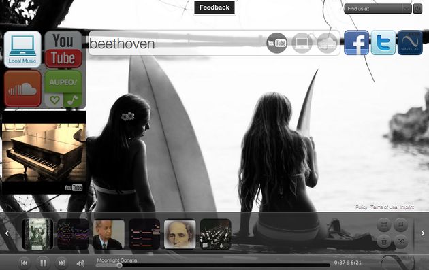This screenshot has width=429, height=270.
Task: Select the Beethoven face portrait thumbnail
Action: pyautogui.click(x=180, y=234)
